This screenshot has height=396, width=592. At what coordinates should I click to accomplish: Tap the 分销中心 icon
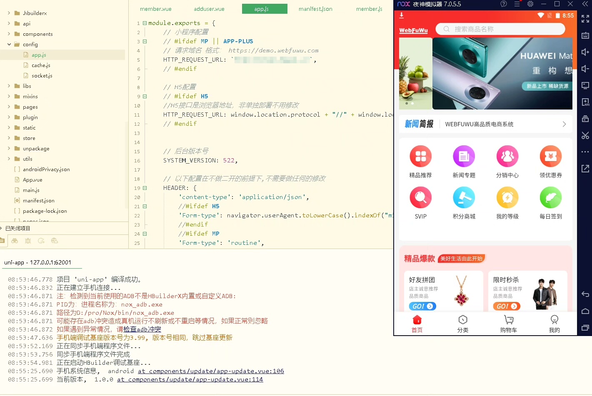click(507, 156)
